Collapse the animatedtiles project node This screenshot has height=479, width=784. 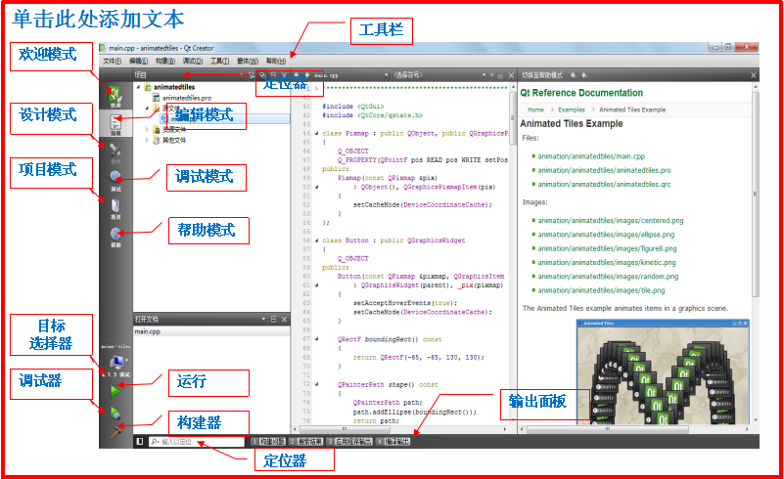tap(139, 87)
